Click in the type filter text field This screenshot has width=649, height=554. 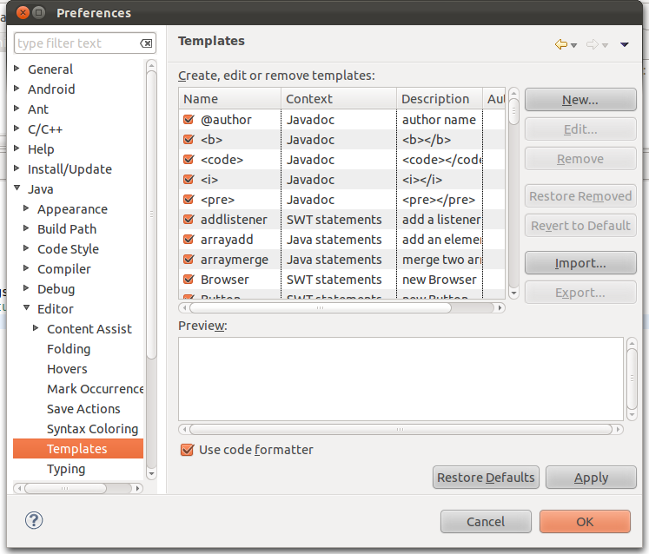coord(75,43)
